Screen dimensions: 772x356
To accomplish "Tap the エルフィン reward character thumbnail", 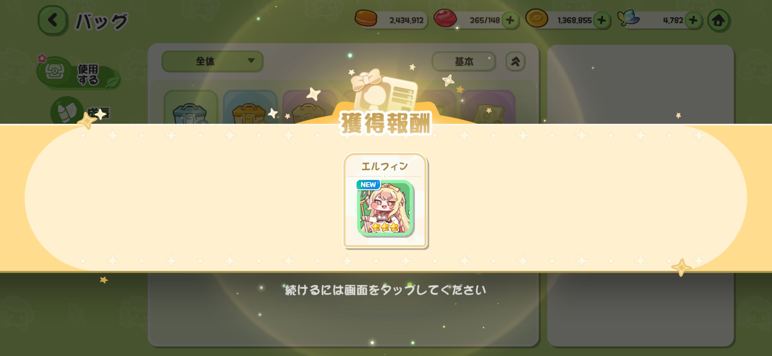I will 385,207.
